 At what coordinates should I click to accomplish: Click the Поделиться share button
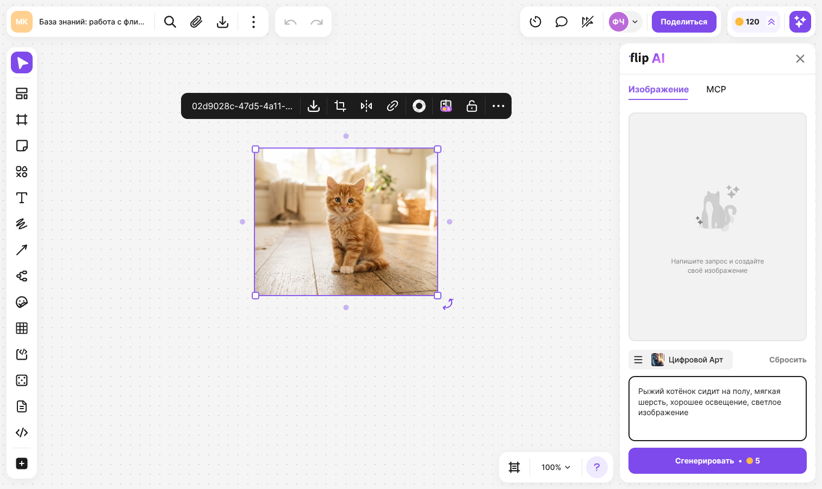pyautogui.click(x=684, y=22)
